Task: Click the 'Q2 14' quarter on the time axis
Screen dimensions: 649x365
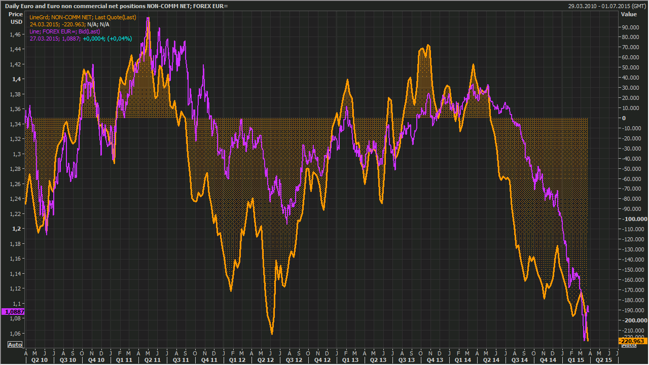Action: click(491, 360)
